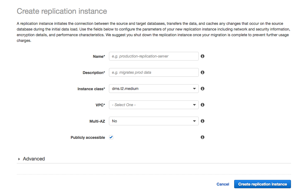Click the 'Publicly accessible' label text
Image resolution: width=308 pixels, height=195 pixels.
point(88,137)
